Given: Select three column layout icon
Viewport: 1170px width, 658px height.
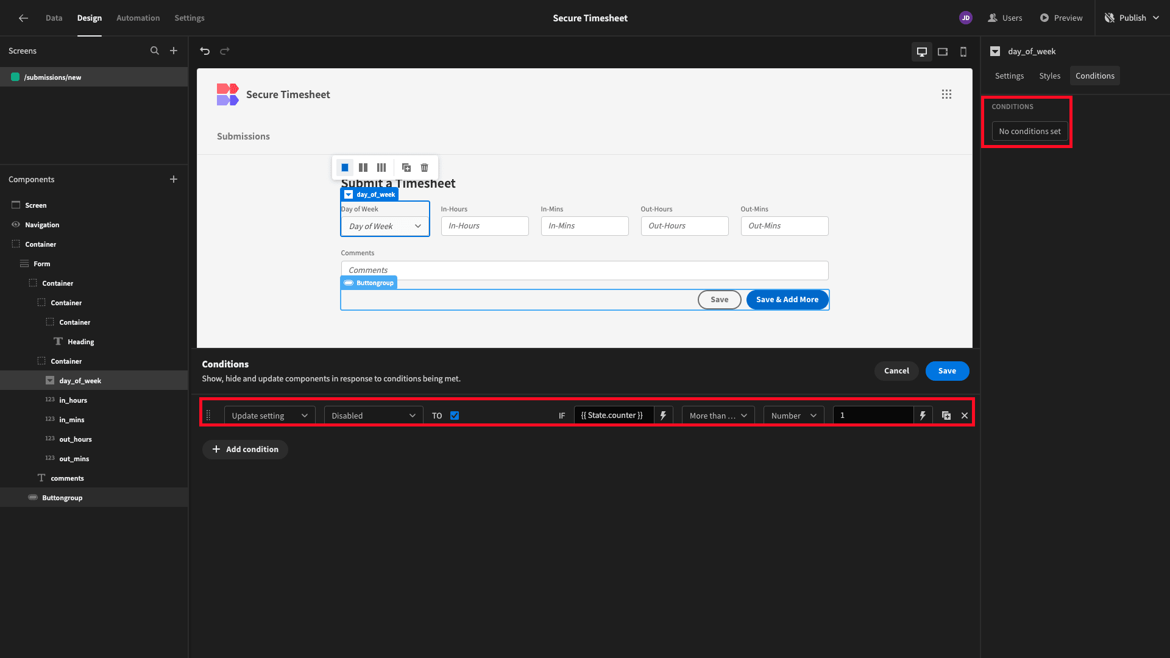Looking at the screenshot, I should click(381, 168).
